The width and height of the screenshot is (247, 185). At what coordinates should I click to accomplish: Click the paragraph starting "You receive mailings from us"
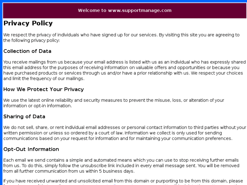pyautogui.click(x=124, y=70)
